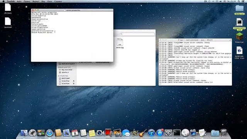Open the Формат menu
The width and height of the screenshot is (247, 139).
(36, 1)
